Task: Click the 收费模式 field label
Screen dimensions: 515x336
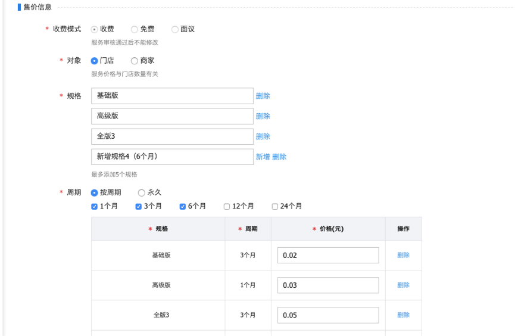Action: click(x=67, y=29)
